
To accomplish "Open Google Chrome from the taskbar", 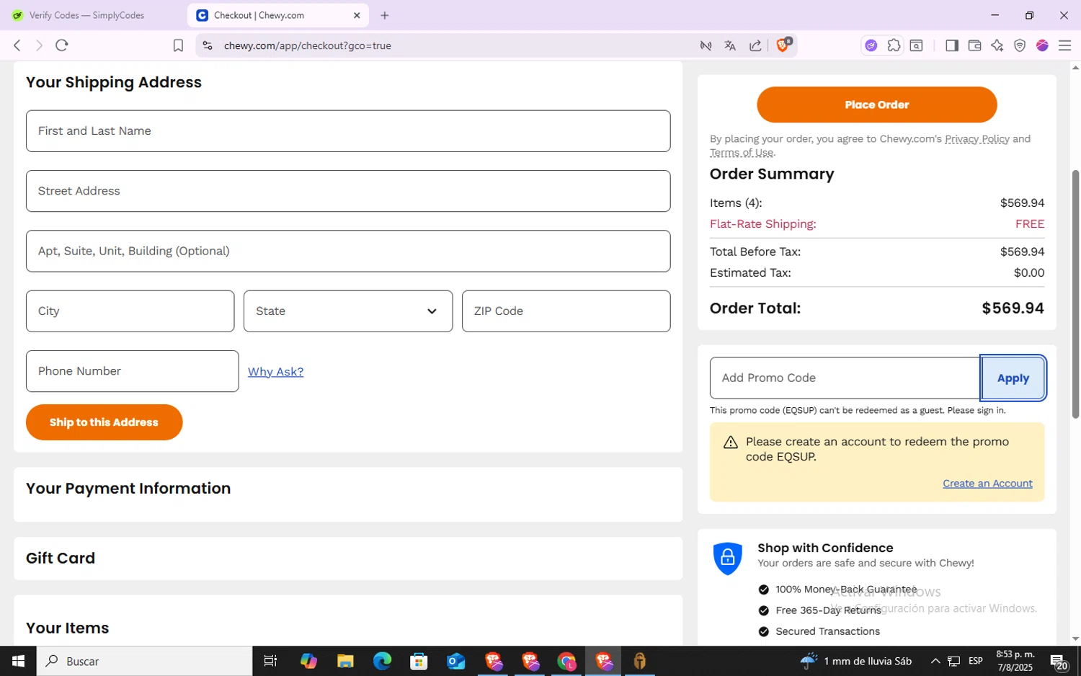I will [x=566, y=661].
